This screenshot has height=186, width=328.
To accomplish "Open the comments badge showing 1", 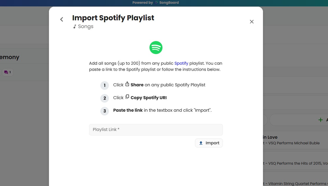I will [8, 72].
